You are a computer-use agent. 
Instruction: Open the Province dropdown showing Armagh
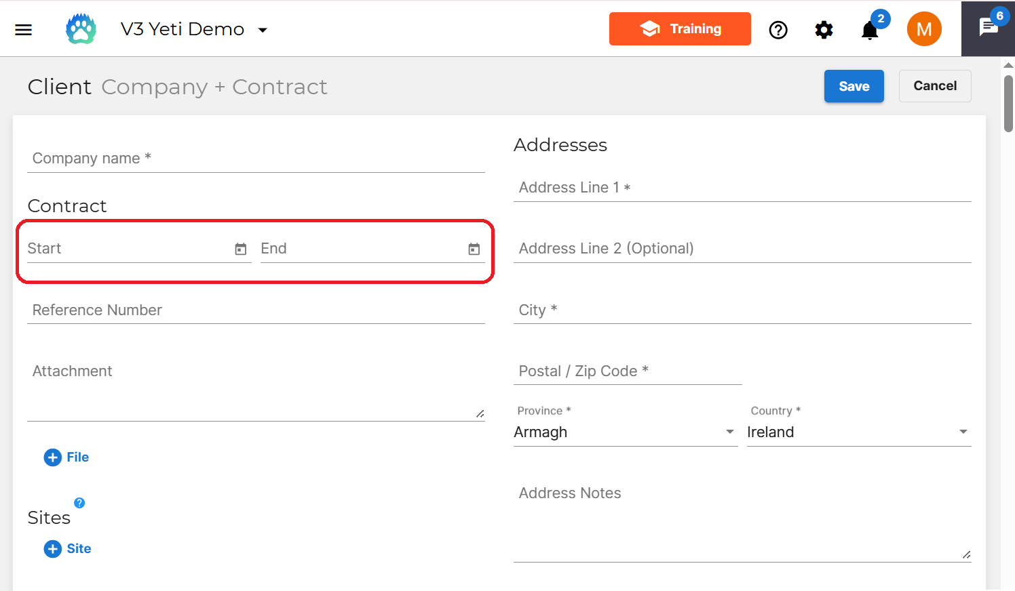tap(730, 432)
